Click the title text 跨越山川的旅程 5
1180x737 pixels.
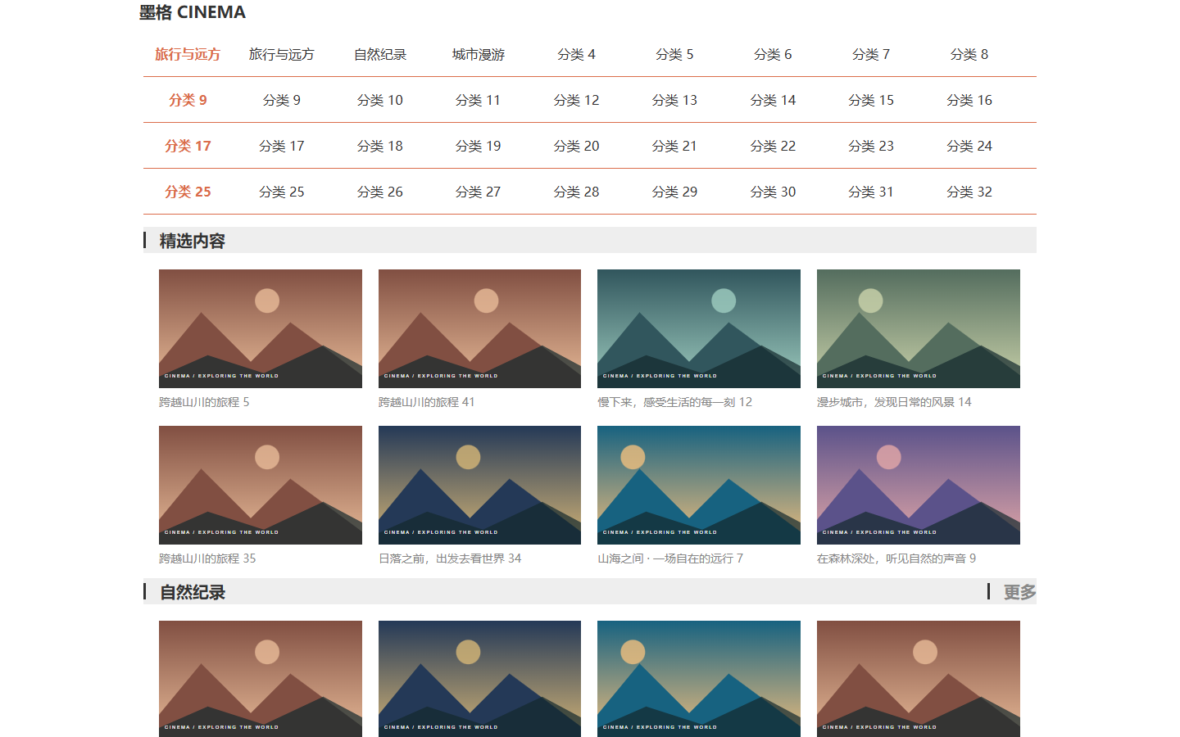point(204,402)
